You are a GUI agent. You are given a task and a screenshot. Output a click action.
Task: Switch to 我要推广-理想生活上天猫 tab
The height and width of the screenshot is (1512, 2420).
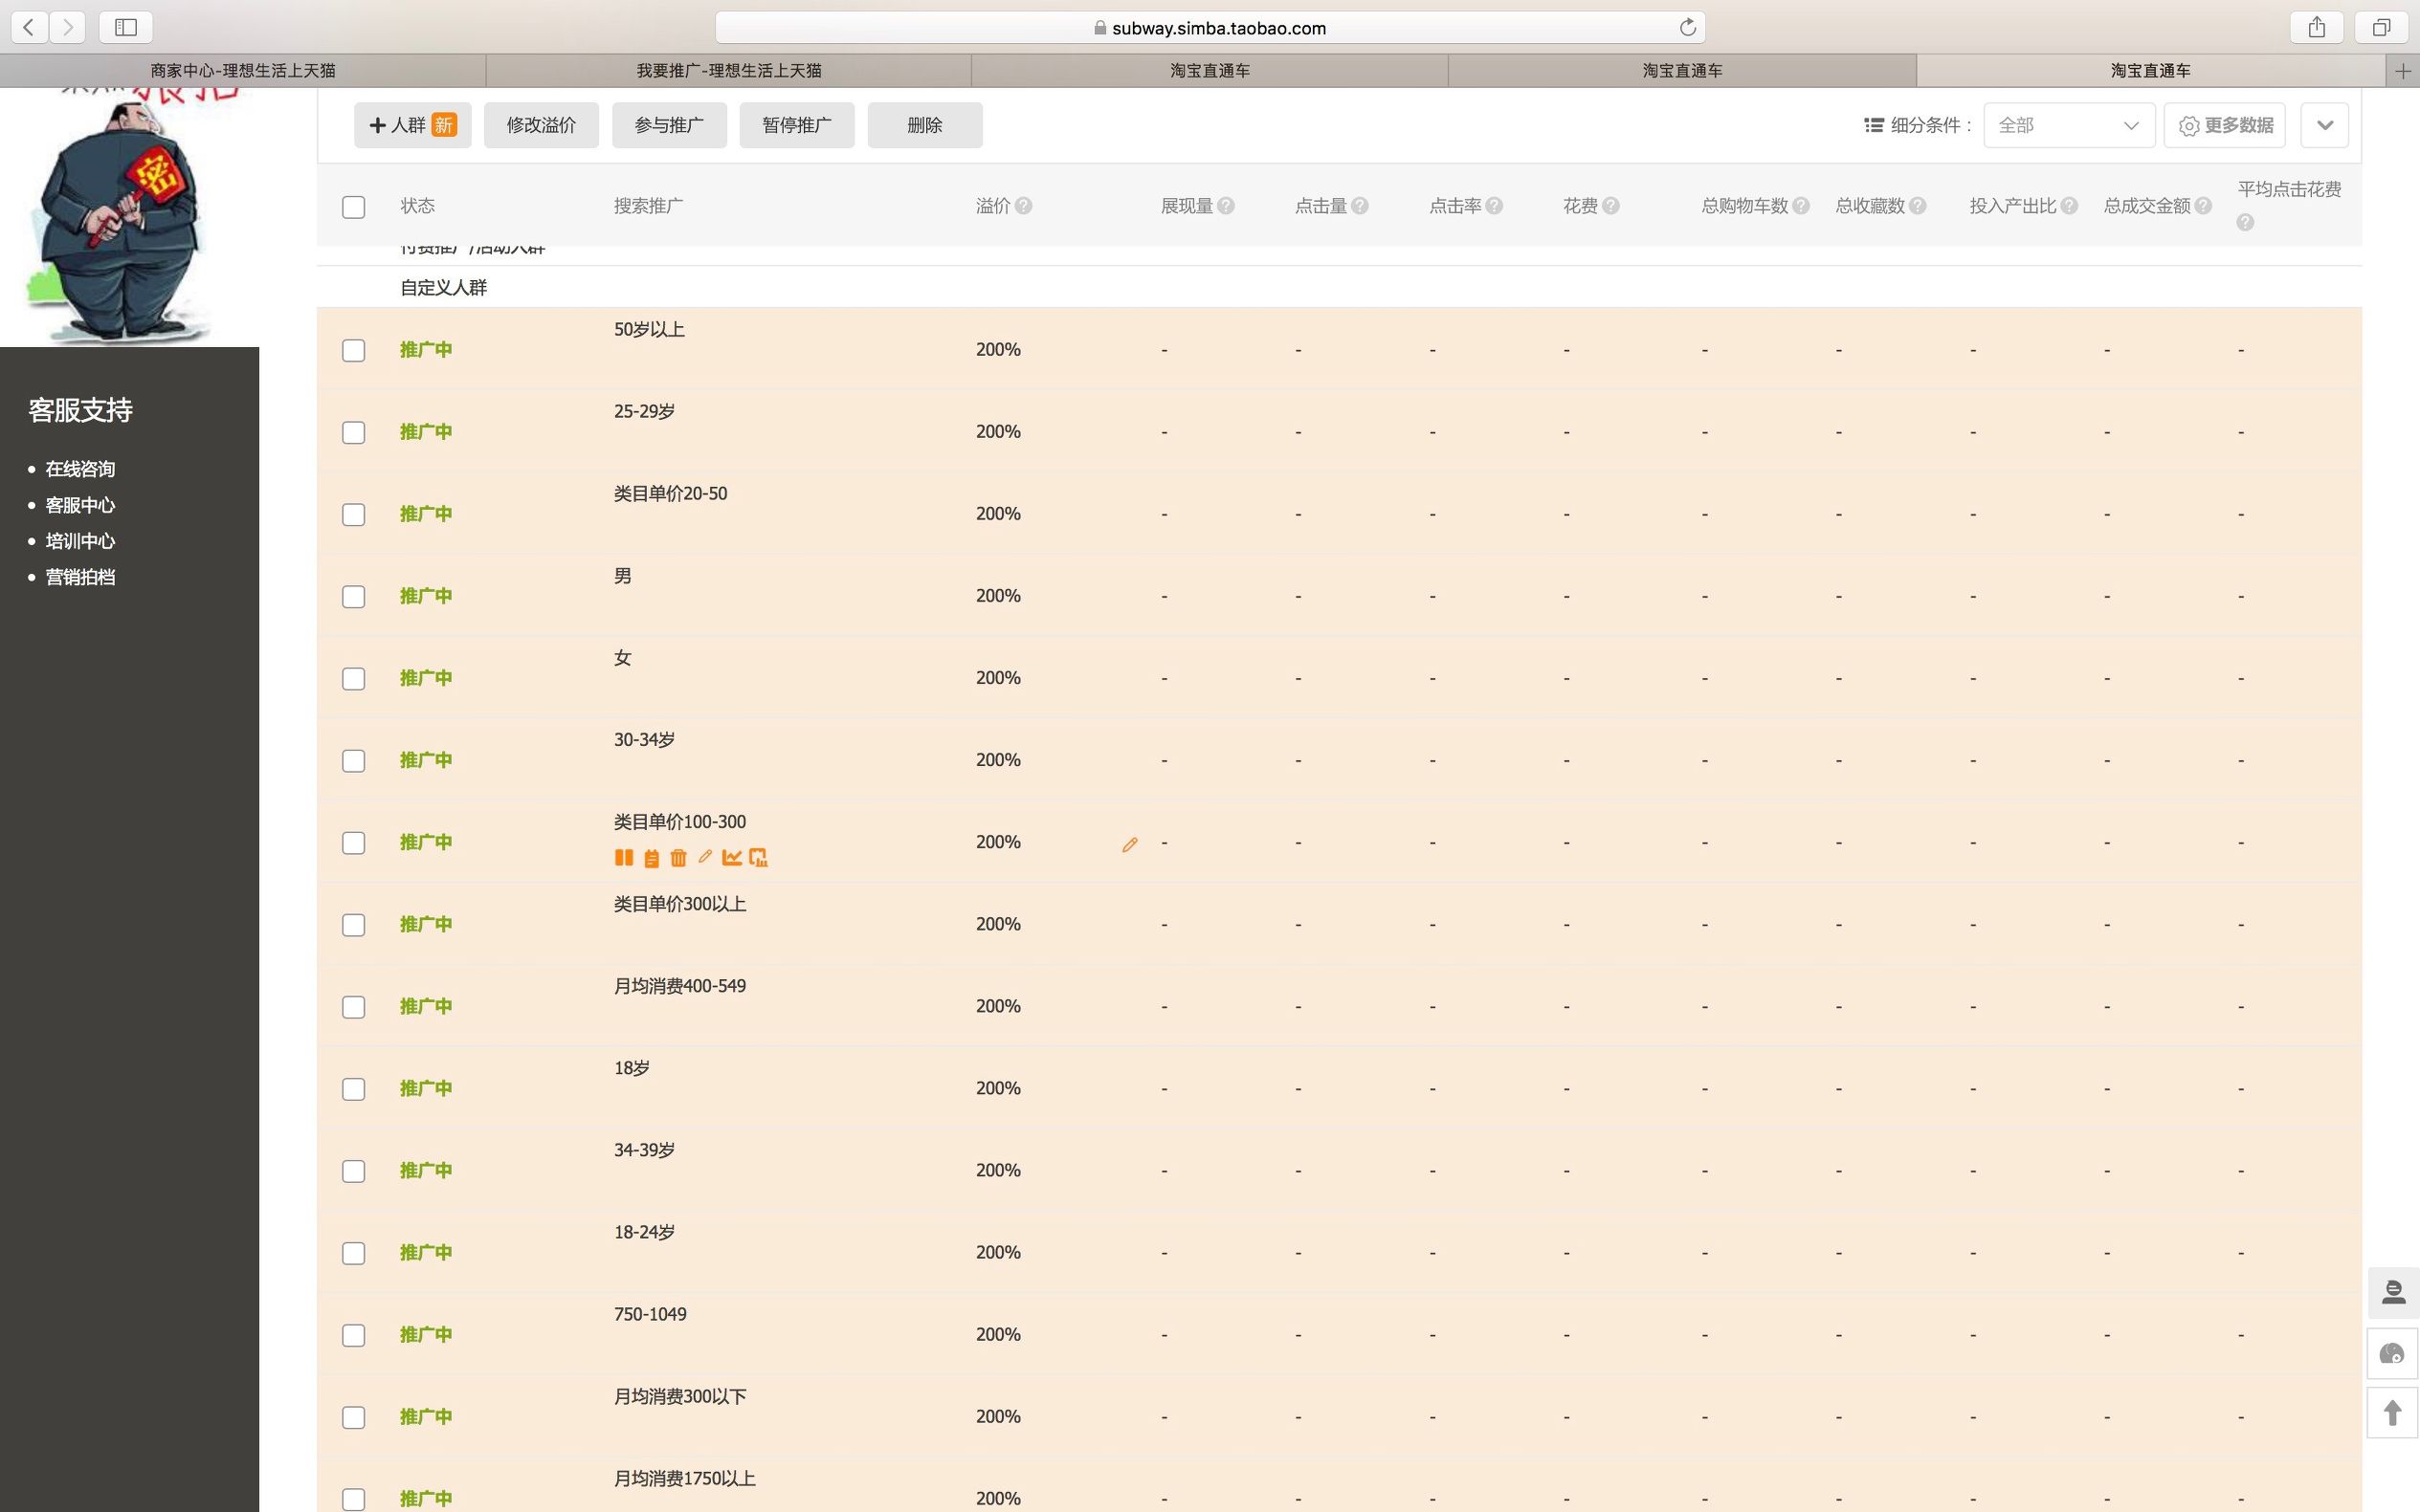coord(728,71)
